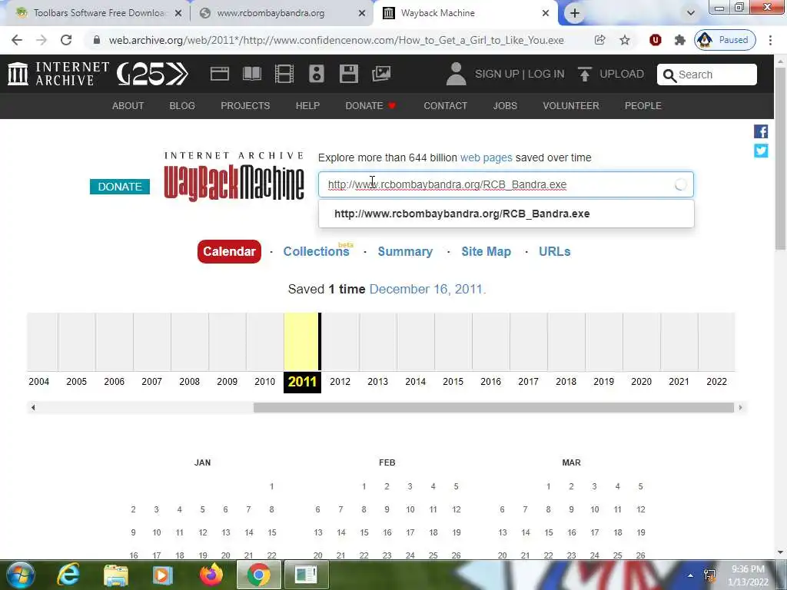Image resolution: width=787 pixels, height=590 pixels.
Task: Click the magnifier icon in Search box
Action: point(669,75)
